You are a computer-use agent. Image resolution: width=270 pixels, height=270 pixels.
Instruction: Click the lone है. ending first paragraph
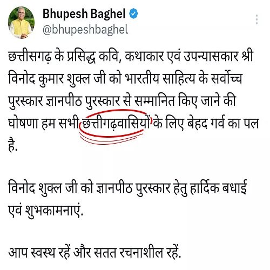coord(13,146)
